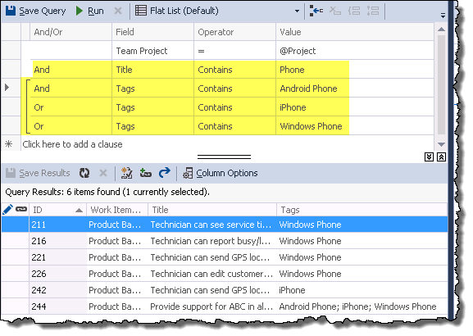Click the Save Results button
This screenshot has width=473, height=336.
[x=38, y=173]
